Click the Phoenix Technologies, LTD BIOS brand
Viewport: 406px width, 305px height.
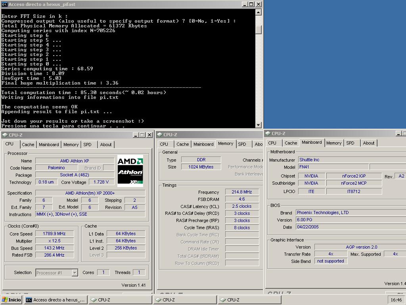[351, 212]
